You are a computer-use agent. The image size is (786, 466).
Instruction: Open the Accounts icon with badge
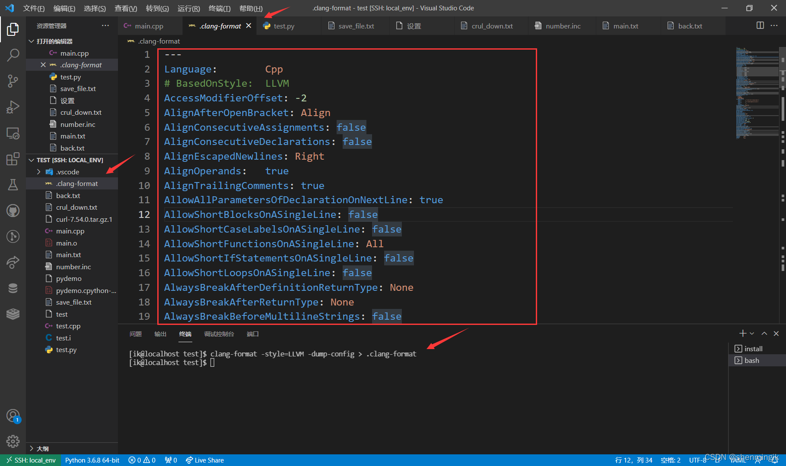13,416
